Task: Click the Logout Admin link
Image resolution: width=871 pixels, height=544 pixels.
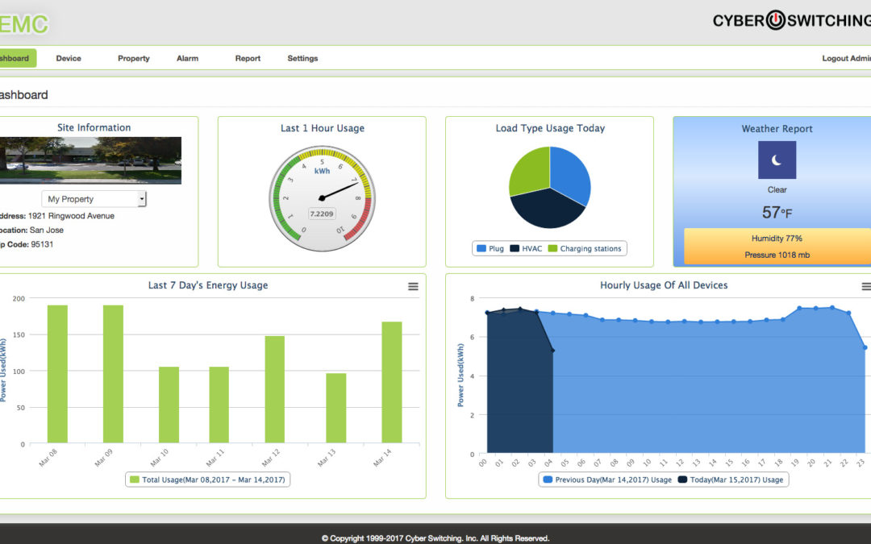Action: 846,58
